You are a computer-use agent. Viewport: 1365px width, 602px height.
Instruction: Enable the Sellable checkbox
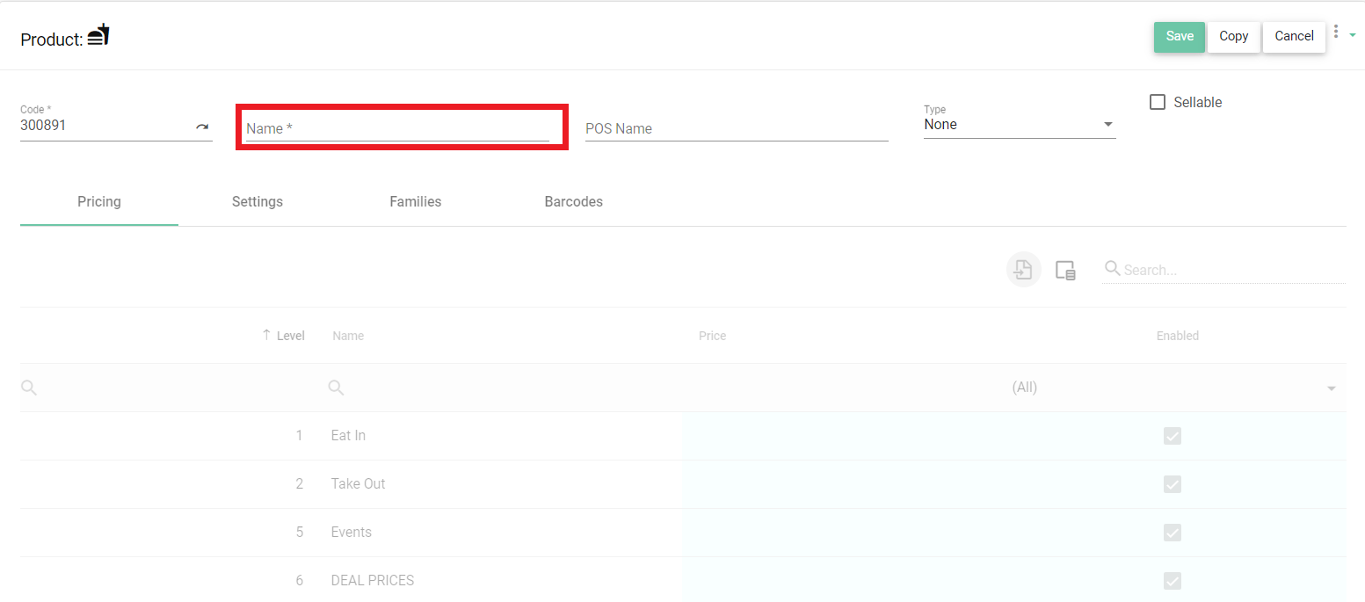point(1158,102)
